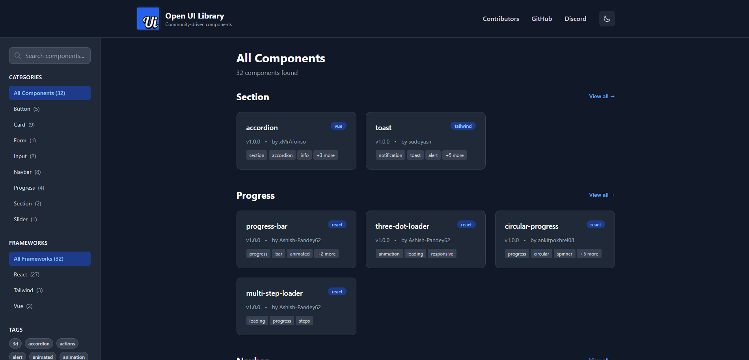This screenshot has width=749, height=360.
Task: Go to the Discord link
Action: pos(575,19)
